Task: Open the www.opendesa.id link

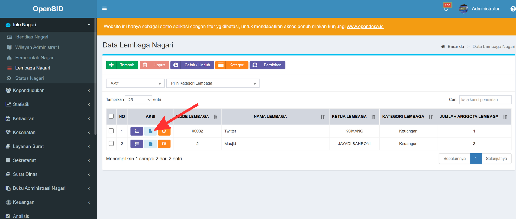Action: [365, 27]
